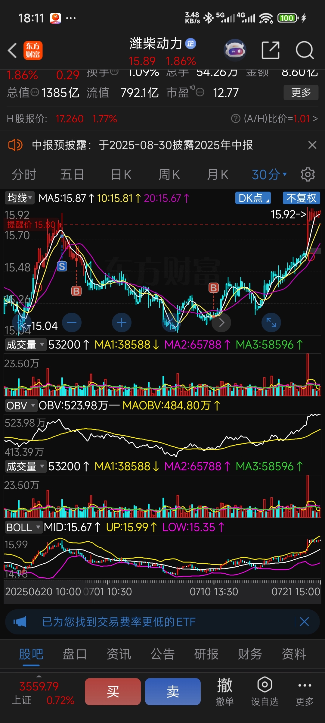Open the 资料 tab
The width and height of the screenshot is (325, 723).
pos(294,654)
